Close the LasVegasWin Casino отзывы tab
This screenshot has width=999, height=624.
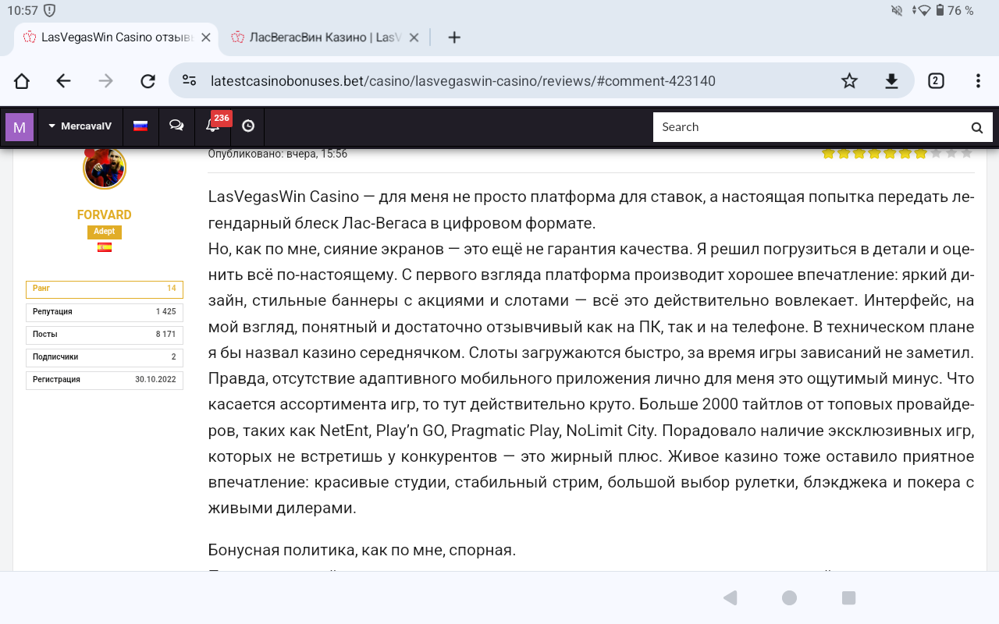coord(206,37)
